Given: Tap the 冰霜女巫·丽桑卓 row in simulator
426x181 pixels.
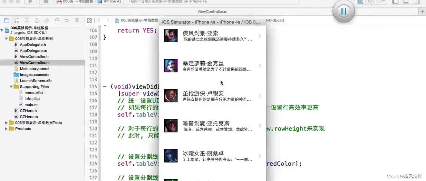Looking at the screenshot, I should point(213,156).
